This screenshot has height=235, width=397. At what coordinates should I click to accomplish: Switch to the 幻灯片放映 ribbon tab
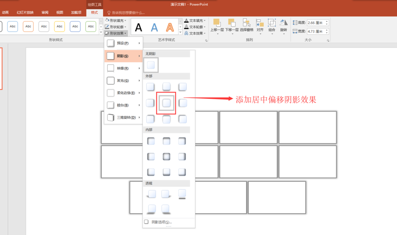25,12
